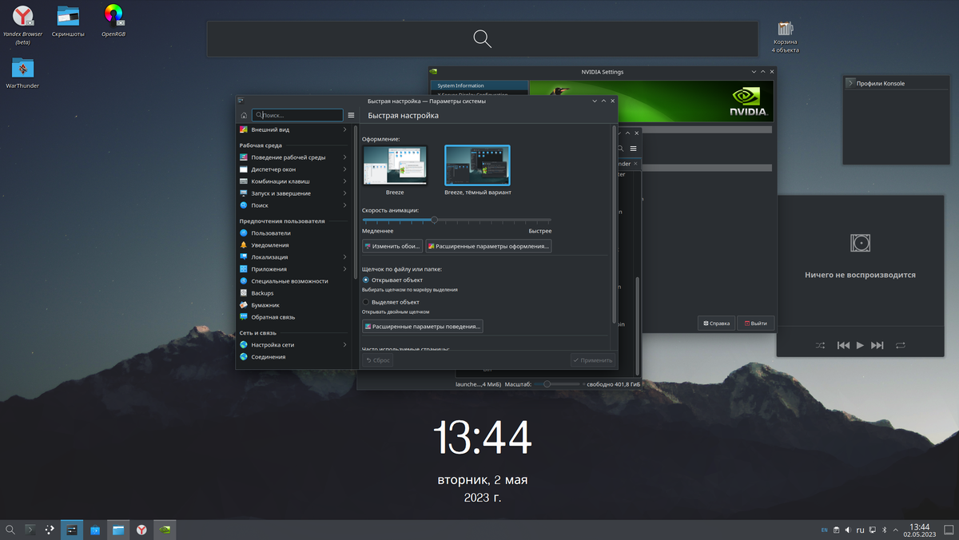Screen dimensions: 959x540
Task: Open the volume icon in system tray
Action: coord(849,530)
